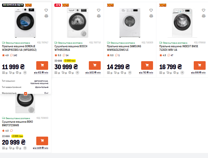The height and width of the screenshot is (158, 208).
Task: Compare the SAMSUNG washer using scales icon
Action: (151, 16)
